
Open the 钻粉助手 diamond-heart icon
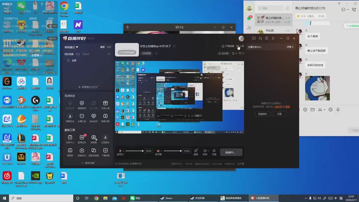click(94, 116)
